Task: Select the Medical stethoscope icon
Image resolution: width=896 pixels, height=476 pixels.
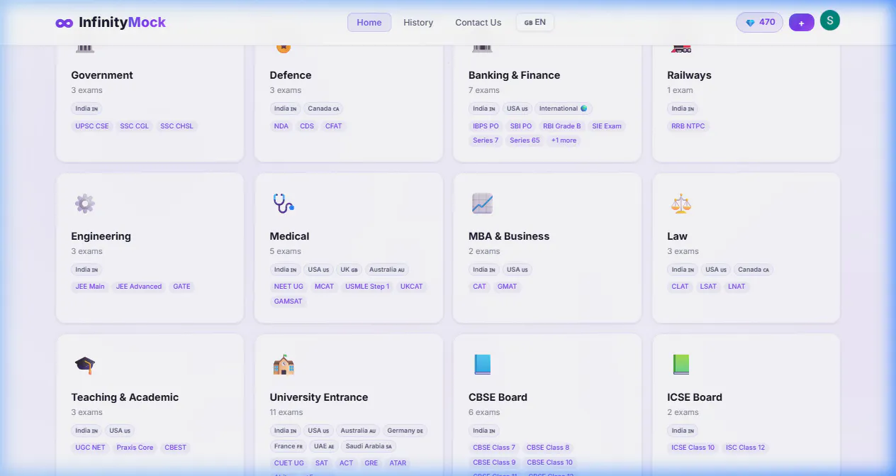Action: [x=284, y=204]
